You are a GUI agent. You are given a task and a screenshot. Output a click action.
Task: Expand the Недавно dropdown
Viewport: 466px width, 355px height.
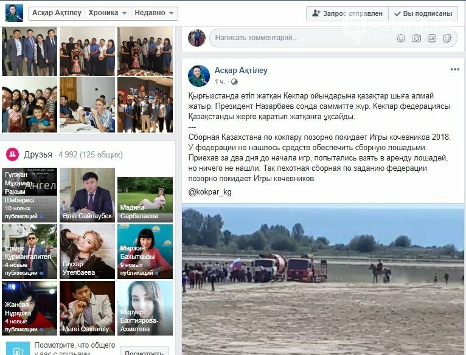coord(155,13)
